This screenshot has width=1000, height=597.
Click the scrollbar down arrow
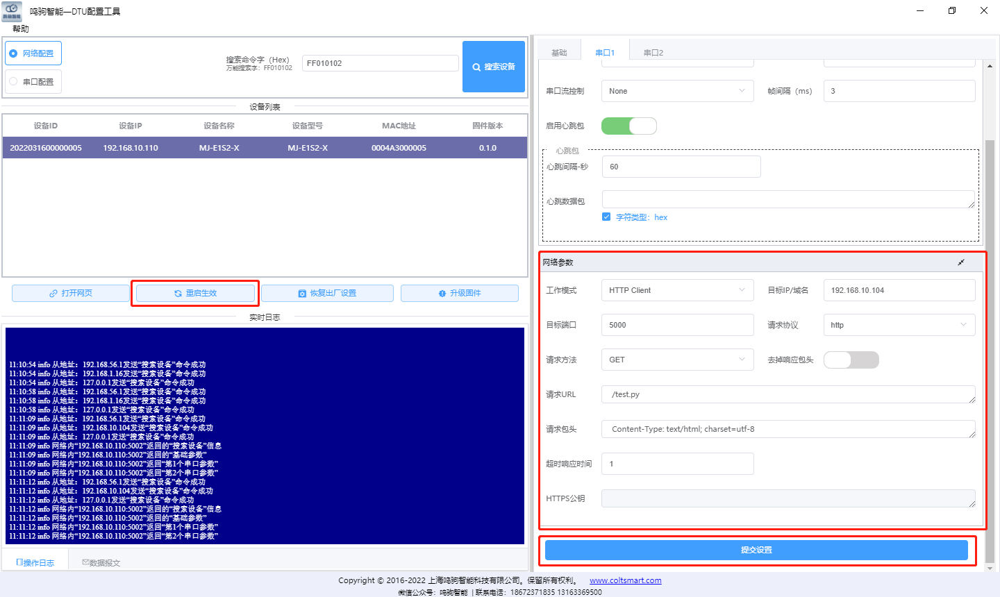pyautogui.click(x=990, y=567)
